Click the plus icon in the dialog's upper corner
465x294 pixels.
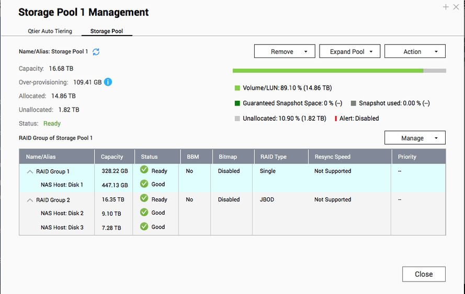coord(446,7)
